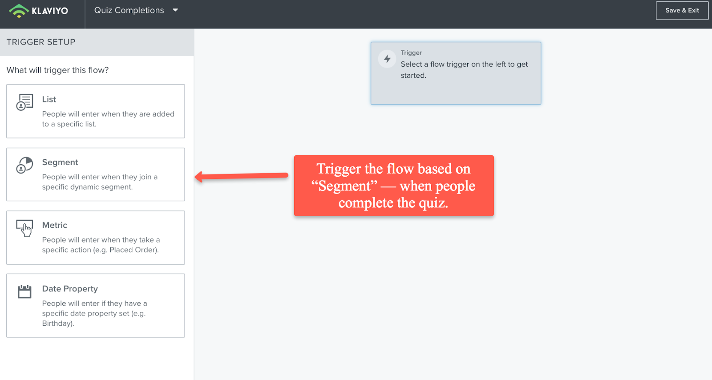Click the lightning bolt Trigger icon

387,59
